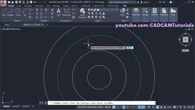Toggle Ortho mode in status bar
The width and height of the screenshot is (195, 110).
pos(124,107)
